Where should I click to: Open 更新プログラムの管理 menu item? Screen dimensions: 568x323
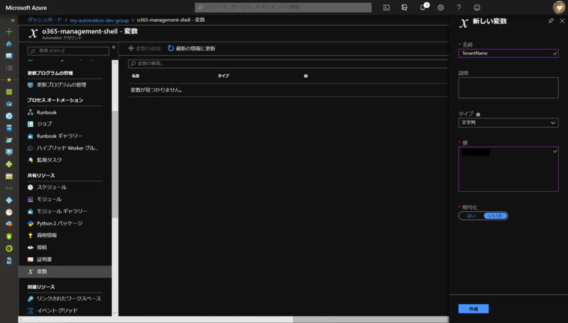[65, 85]
